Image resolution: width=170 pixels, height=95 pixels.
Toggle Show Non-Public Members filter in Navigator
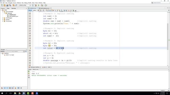coord(10,88)
